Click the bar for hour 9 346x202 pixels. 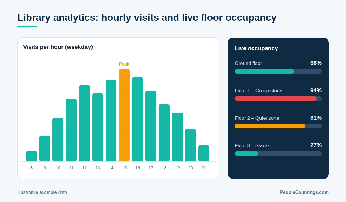45,149
